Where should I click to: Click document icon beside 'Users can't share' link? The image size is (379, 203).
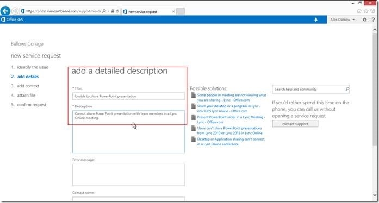tap(194, 128)
